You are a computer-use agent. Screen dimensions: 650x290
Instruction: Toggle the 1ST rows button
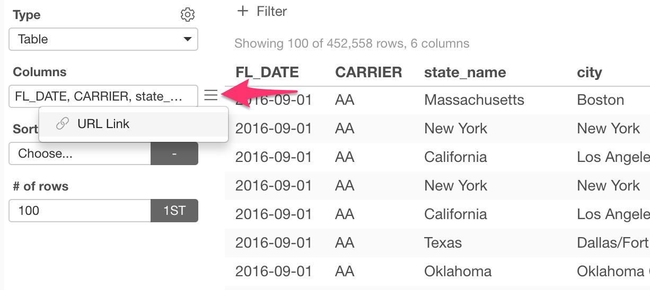click(x=174, y=211)
